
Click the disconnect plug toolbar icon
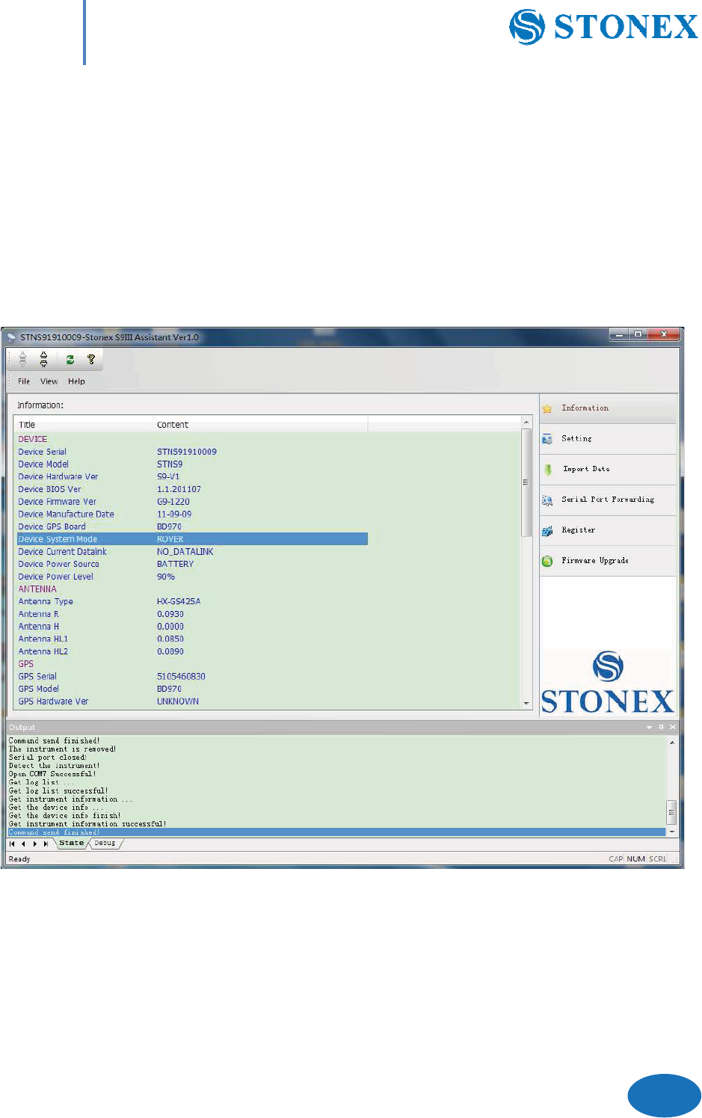44,360
